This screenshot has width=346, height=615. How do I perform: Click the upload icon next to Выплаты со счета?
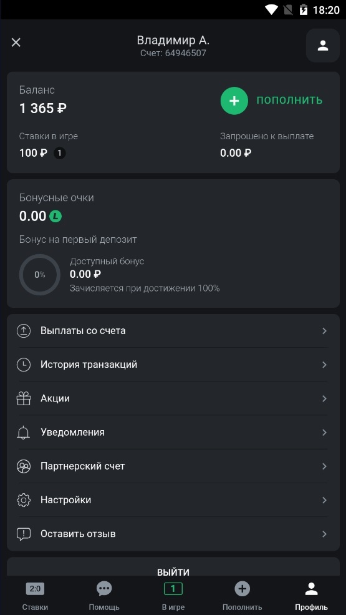tap(24, 331)
